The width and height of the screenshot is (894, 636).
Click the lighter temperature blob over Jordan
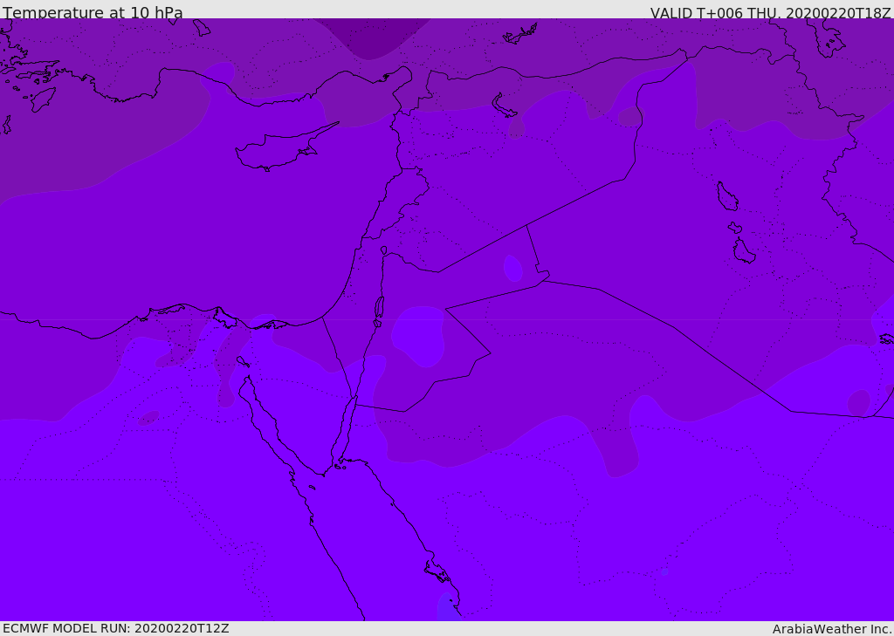point(418,336)
